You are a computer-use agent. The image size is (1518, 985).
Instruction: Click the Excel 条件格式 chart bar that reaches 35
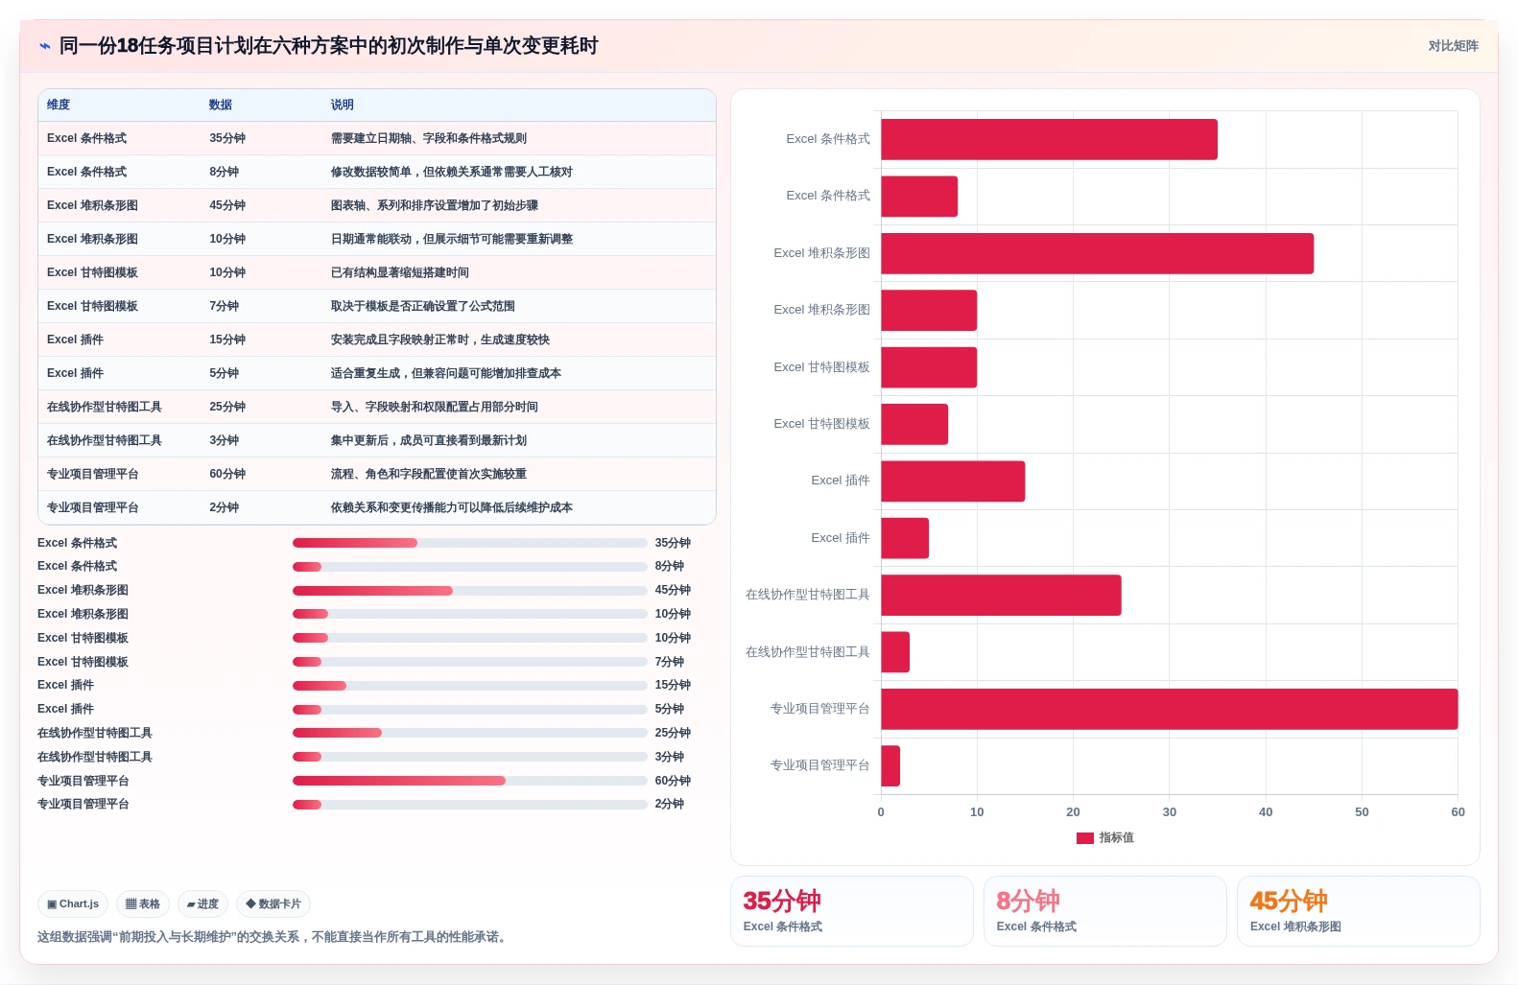[x=1050, y=139]
